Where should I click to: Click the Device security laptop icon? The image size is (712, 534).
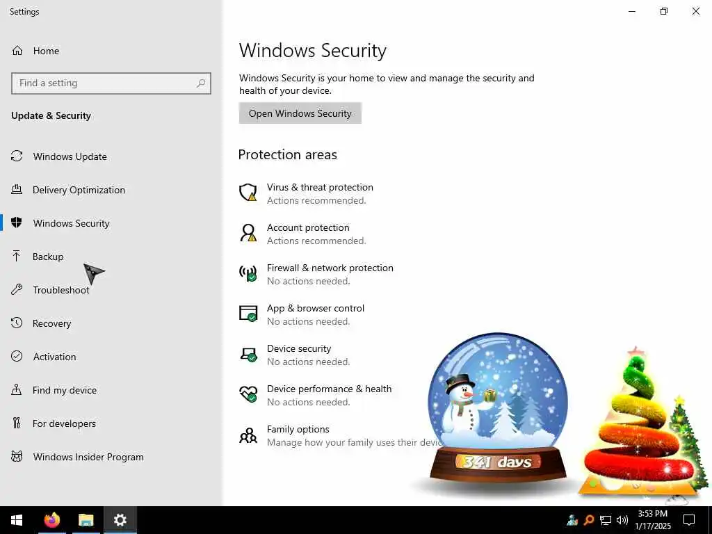point(248,354)
